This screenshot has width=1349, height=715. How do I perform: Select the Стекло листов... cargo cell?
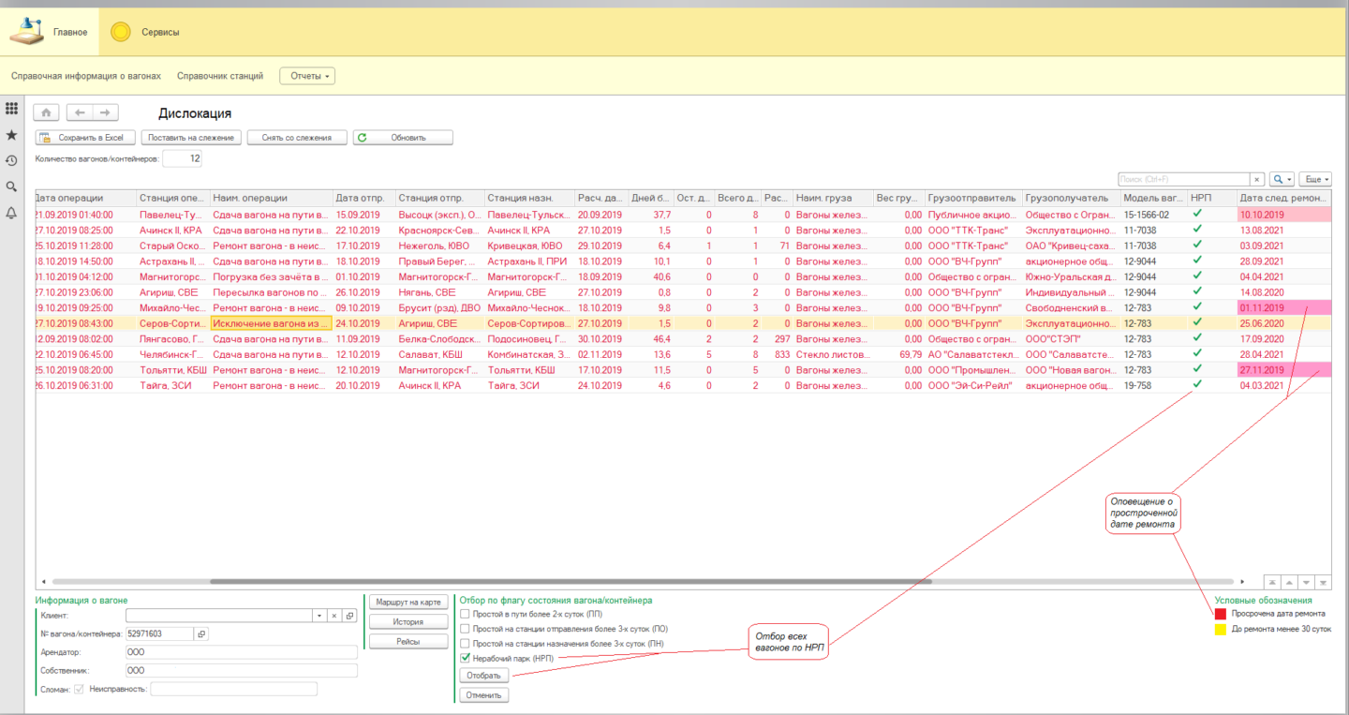tap(833, 354)
